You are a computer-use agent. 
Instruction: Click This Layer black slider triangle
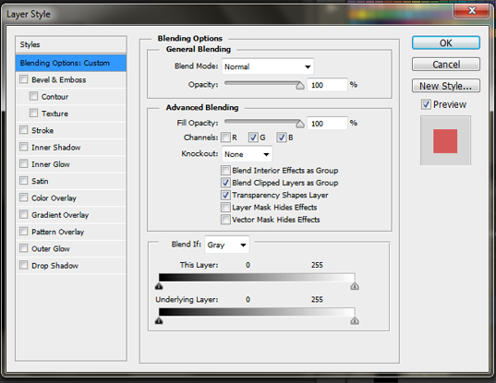[x=159, y=286]
